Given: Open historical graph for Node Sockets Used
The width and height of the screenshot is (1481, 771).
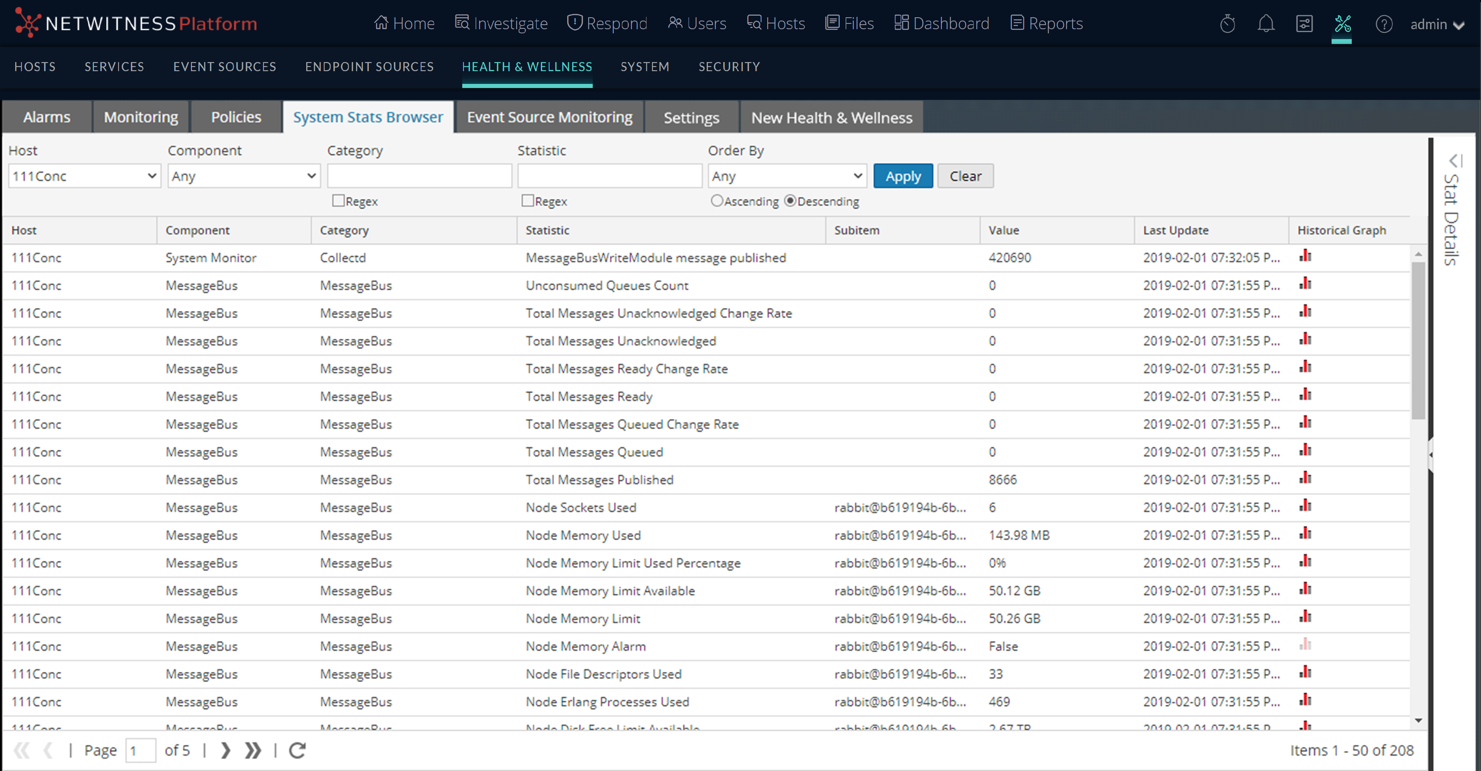Looking at the screenshot, I should [x=1305, y=506].
